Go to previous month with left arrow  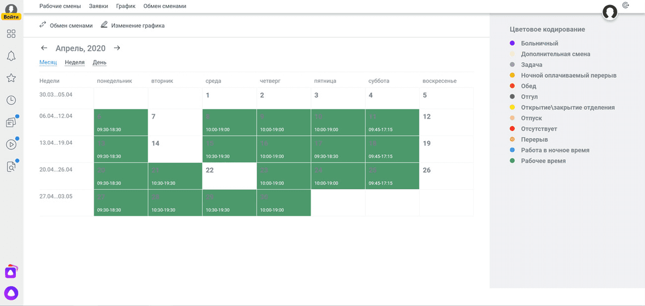(44, 48)
